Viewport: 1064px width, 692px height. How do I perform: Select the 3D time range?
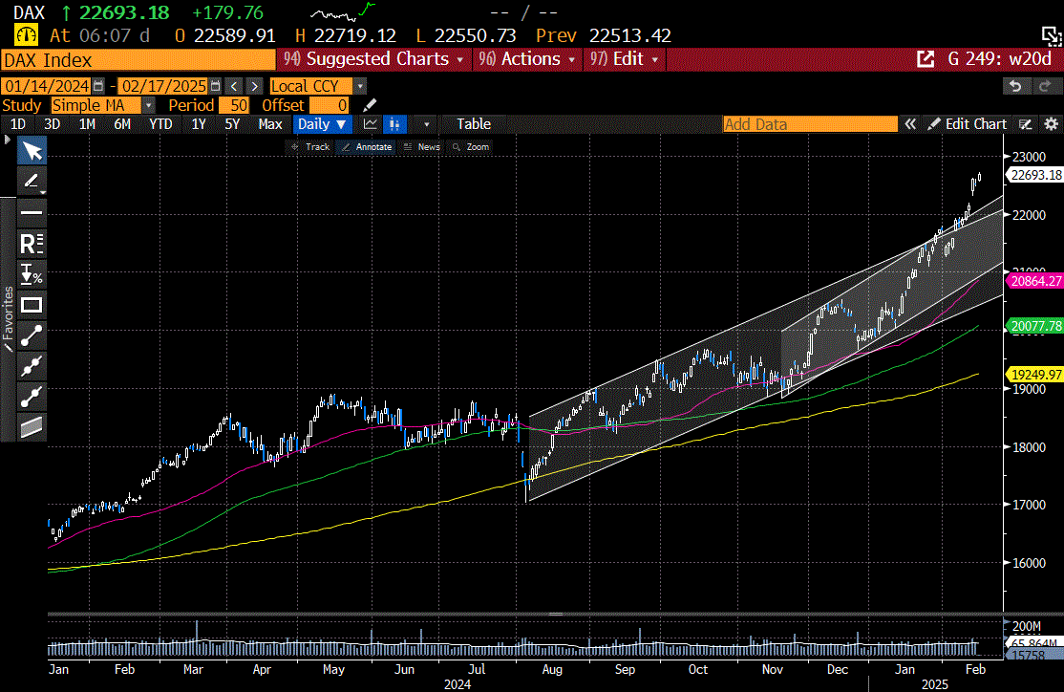(x=52, y=124)
